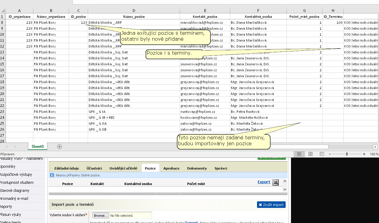Click FN Plzeň Bory in row 26
The width and height of the screenshot is (379, 223).
(x=51, y=129)
